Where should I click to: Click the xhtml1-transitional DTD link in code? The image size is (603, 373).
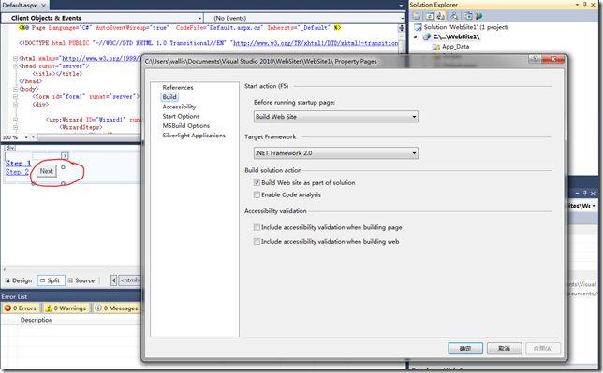tap(316, 43)
